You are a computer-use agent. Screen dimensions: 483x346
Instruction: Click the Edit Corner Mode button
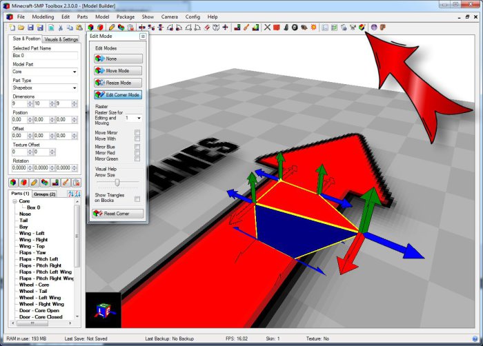coord(118,95)
